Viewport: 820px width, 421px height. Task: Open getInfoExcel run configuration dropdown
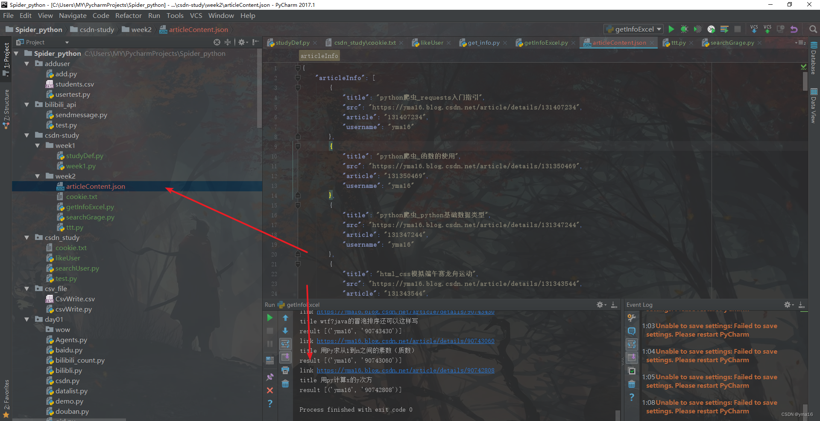(x=633, y=29)
